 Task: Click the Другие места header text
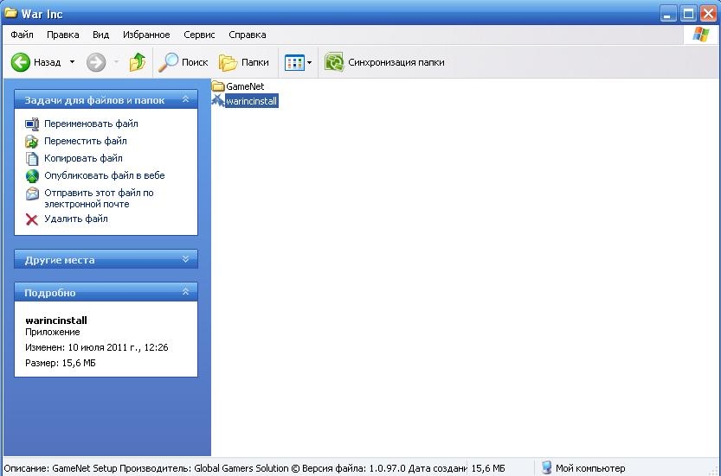point(60,260)
